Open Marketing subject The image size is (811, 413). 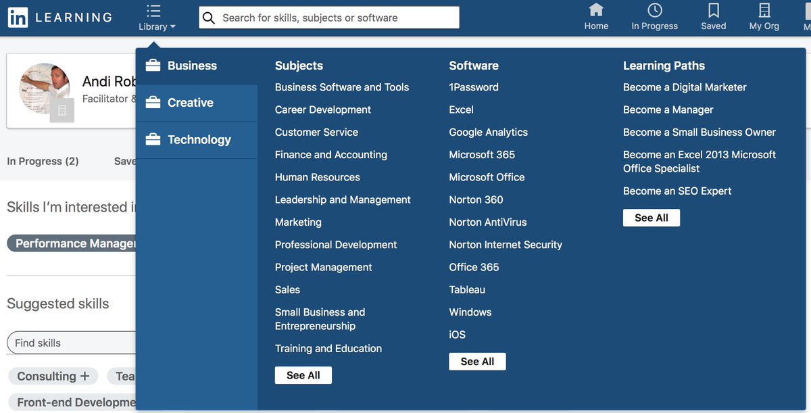298,222
